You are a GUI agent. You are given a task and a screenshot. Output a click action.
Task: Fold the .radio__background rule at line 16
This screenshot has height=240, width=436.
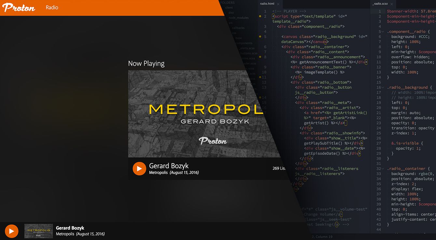click(x=383, y=88)
